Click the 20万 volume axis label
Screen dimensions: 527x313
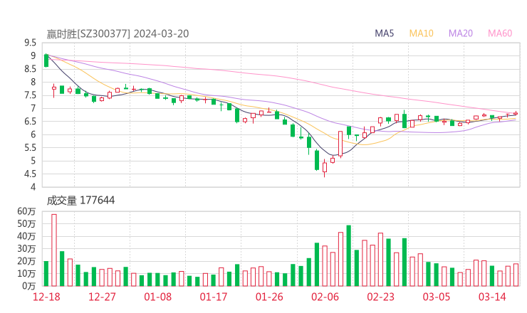click(x=26, y=261)
